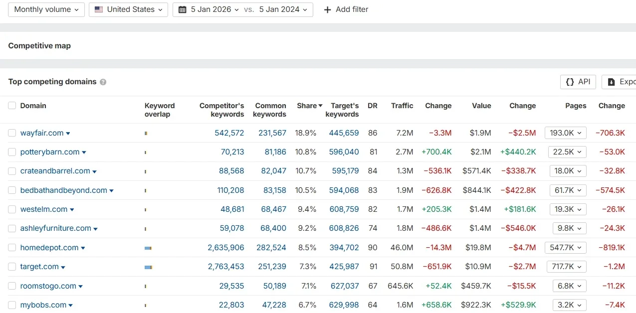Check the westelm.com row checkbox
Screen dimensions: 636x313
[x=12, y=209]
